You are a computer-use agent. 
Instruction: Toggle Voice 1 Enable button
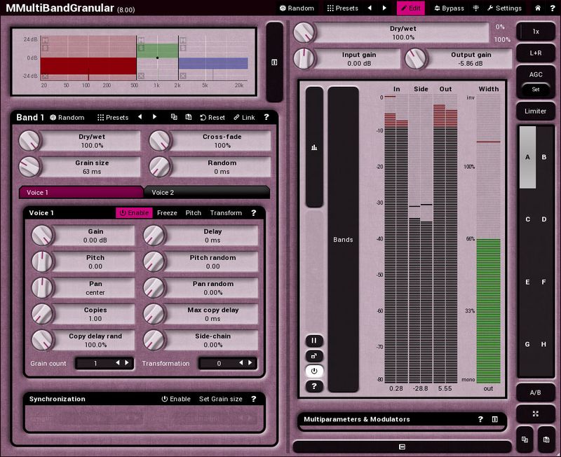(x=134, y=213)
